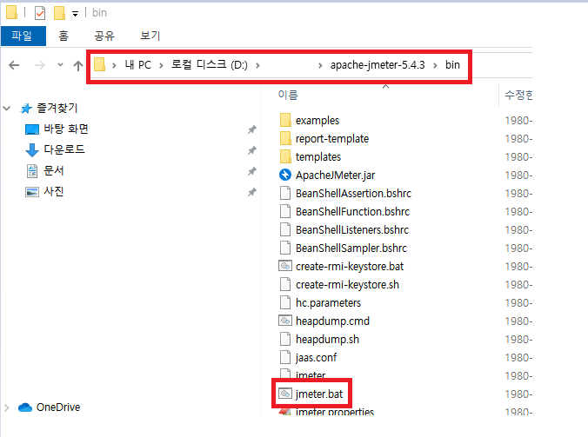Select the heapdump.sh file
The height and width of the screenshot is (437, 588).
(x=327, y=340)
